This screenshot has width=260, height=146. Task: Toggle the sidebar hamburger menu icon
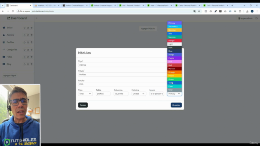(x=37, y=18)
